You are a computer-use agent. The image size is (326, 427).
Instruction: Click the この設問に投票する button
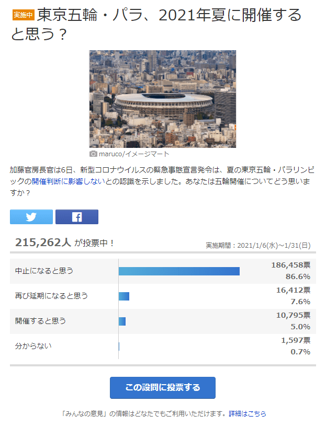163,387
